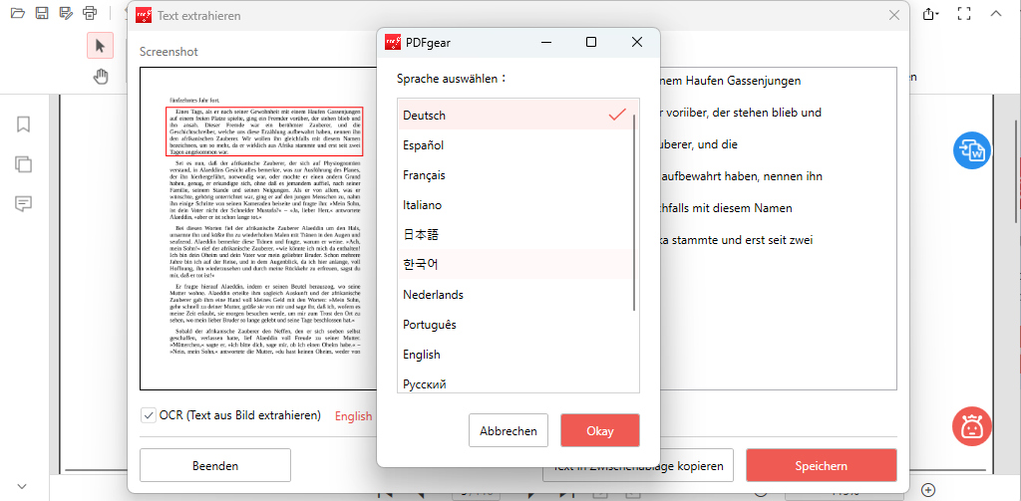The image size is (1021, 501).
Task: Select Nederlands in the language list
Action: tap(515, 295)
